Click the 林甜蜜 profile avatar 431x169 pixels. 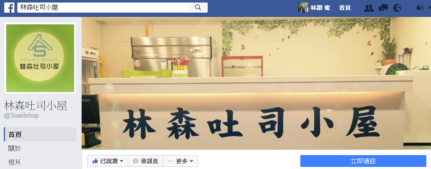coord(303,8)
